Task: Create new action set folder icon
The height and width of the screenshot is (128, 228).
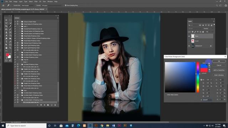Action: [x=48, y=105]
